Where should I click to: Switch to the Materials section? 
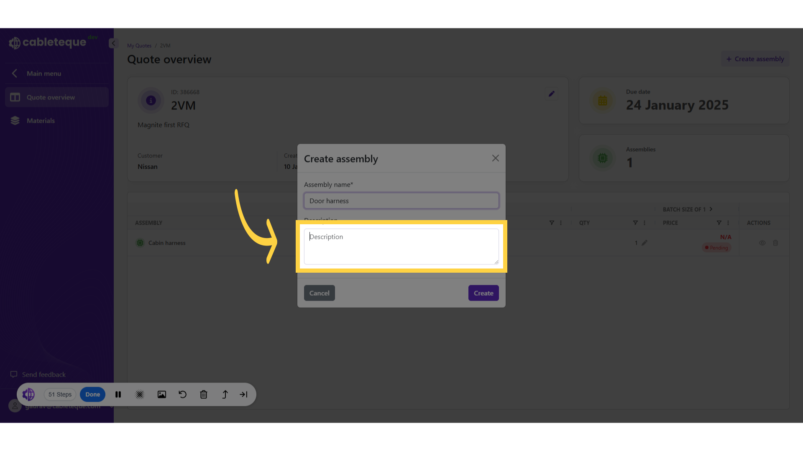(x=41, y=120)
